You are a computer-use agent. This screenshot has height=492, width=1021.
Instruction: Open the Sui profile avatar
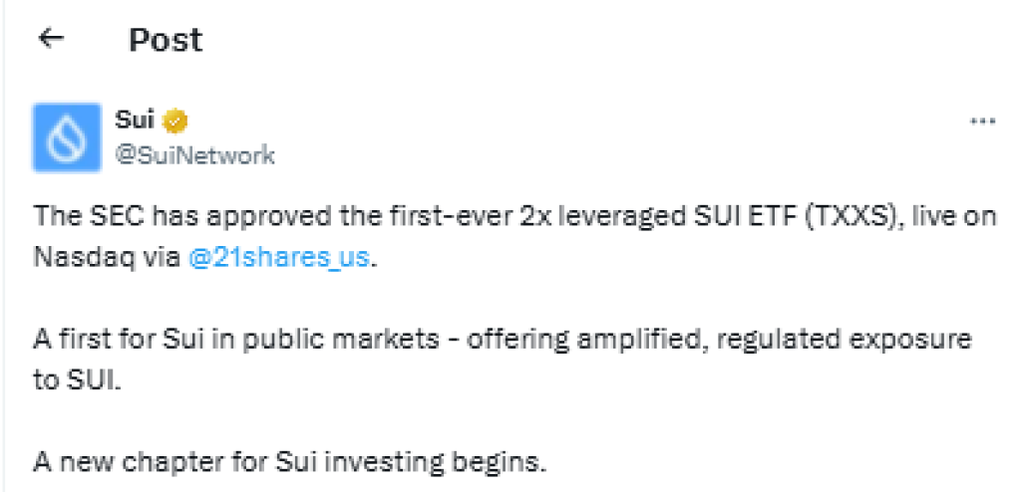(67, 137)
